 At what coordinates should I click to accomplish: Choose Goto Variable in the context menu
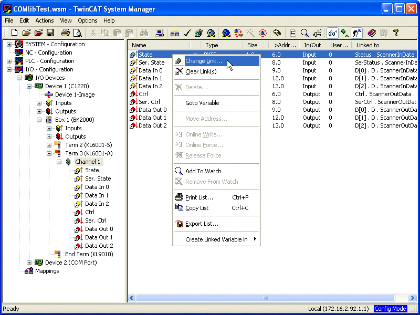click(x=216, y=103)
